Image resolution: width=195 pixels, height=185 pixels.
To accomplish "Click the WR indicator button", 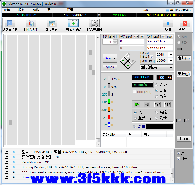I will pos(180,120).
